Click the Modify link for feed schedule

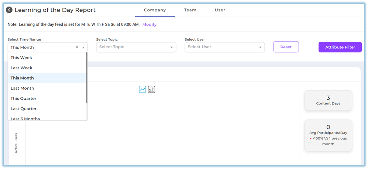[x=149, y=25]
